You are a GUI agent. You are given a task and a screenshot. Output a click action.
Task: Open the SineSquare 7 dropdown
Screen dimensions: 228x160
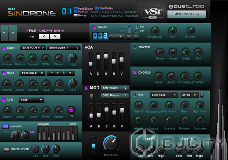click(x=64, y=48)
